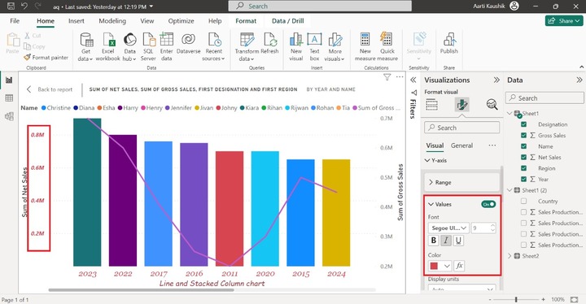Publish the report

pyautogui.click(x=448, y=44)
